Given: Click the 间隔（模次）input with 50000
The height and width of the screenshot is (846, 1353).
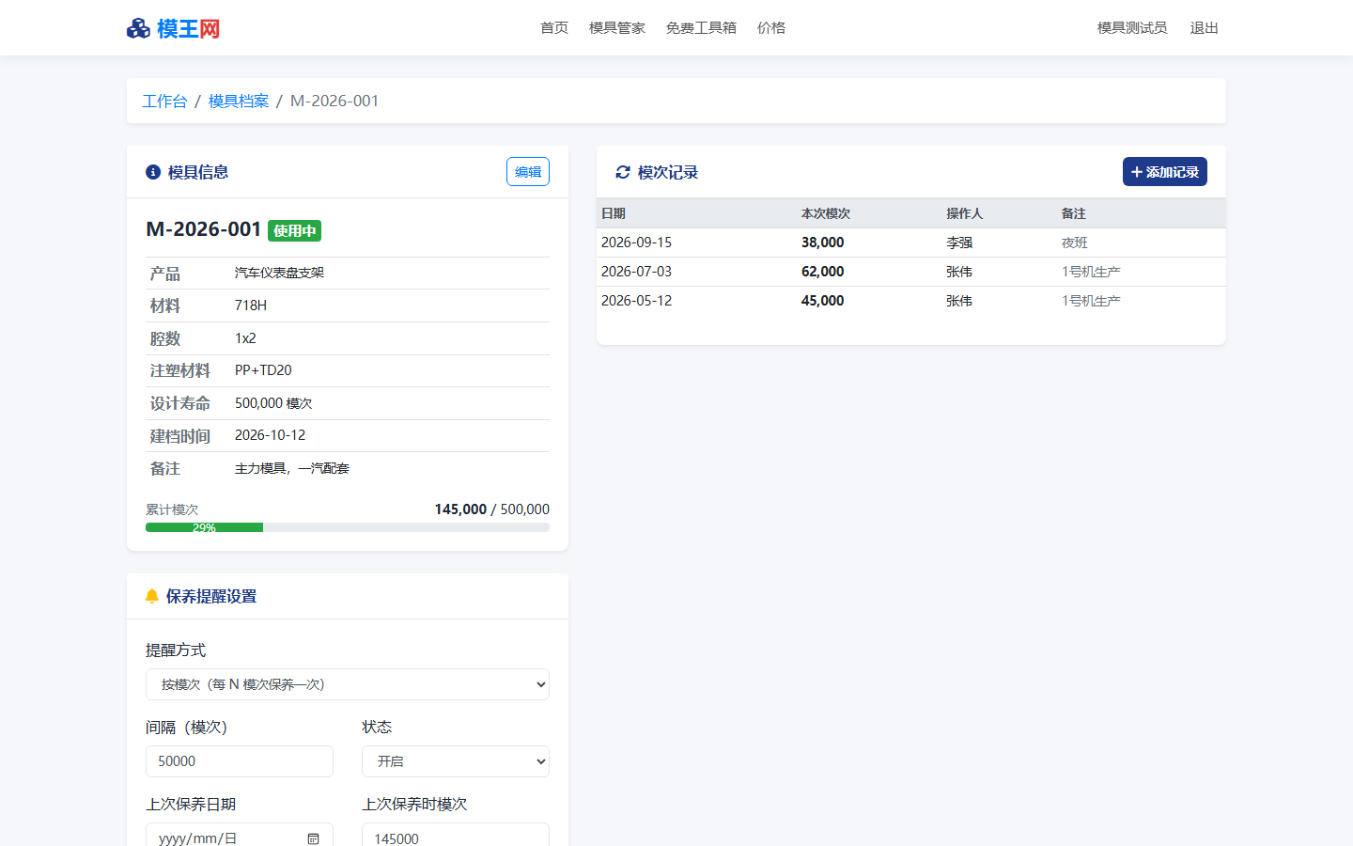Looking at the screenshot, I should point(240,761).
